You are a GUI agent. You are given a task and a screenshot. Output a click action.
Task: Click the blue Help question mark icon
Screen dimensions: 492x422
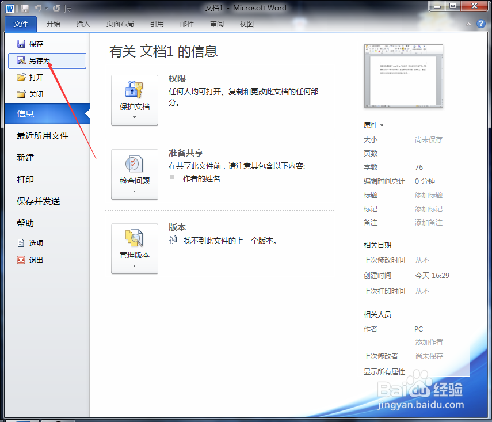pyautogui.click(x=480, y=24)
